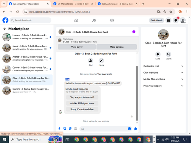Click the Search Facebook field
This screenshot has height=143, width=191.
(x=31, y=20)
